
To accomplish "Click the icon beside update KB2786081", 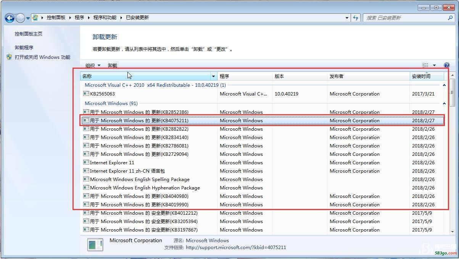I will coord(86,146).
